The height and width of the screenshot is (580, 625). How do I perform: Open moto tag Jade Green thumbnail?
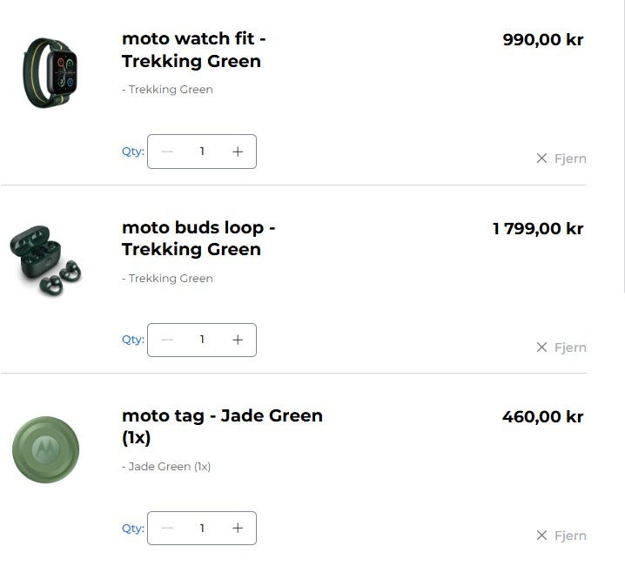[46, 449]
